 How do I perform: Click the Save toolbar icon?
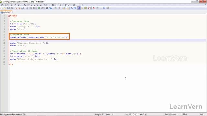pyautogui.click(x=9, y=8)
